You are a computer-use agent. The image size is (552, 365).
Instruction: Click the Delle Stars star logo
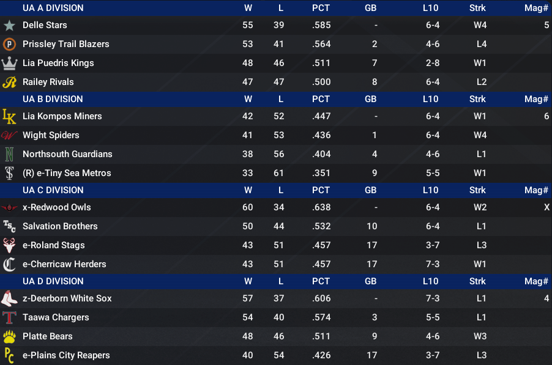[9, 25]
